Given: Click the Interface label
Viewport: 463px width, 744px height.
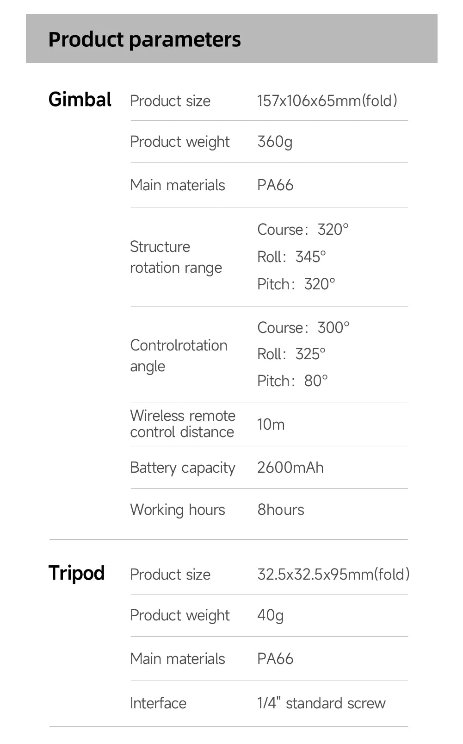Looking at the screenshot, I should coord(158,703).
